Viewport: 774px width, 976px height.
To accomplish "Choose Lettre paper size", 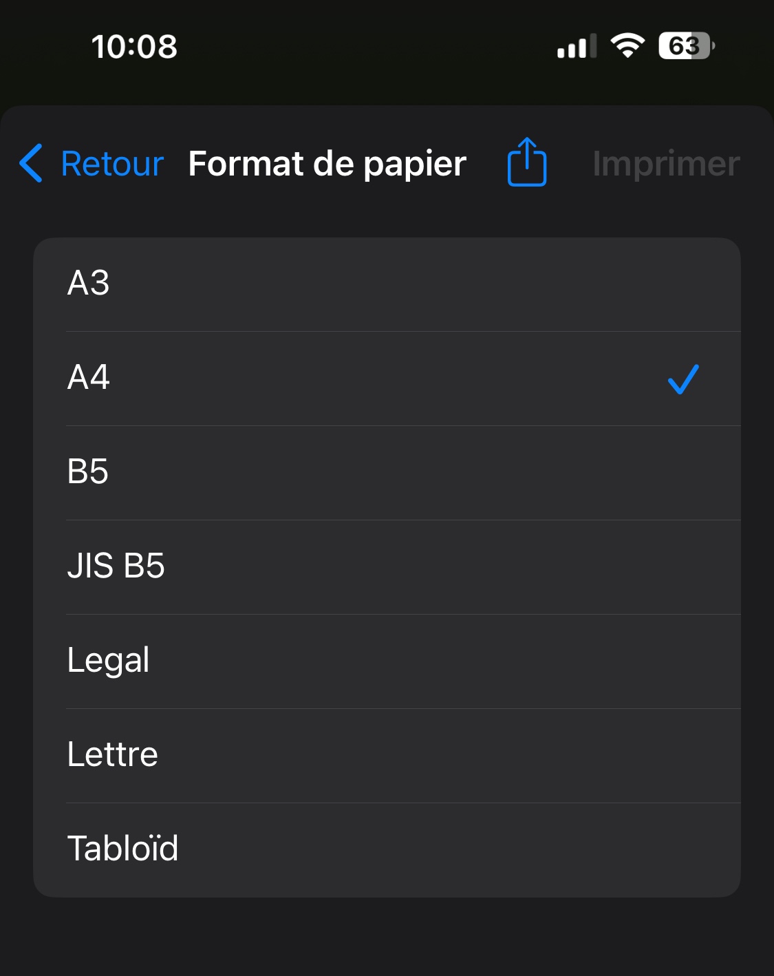I will pyautogui.click(x=112, y=755).
